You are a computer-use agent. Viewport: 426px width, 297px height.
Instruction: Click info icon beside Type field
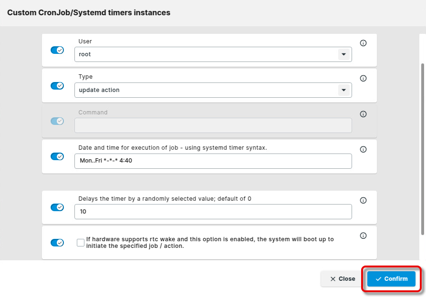tap(363, 79)
